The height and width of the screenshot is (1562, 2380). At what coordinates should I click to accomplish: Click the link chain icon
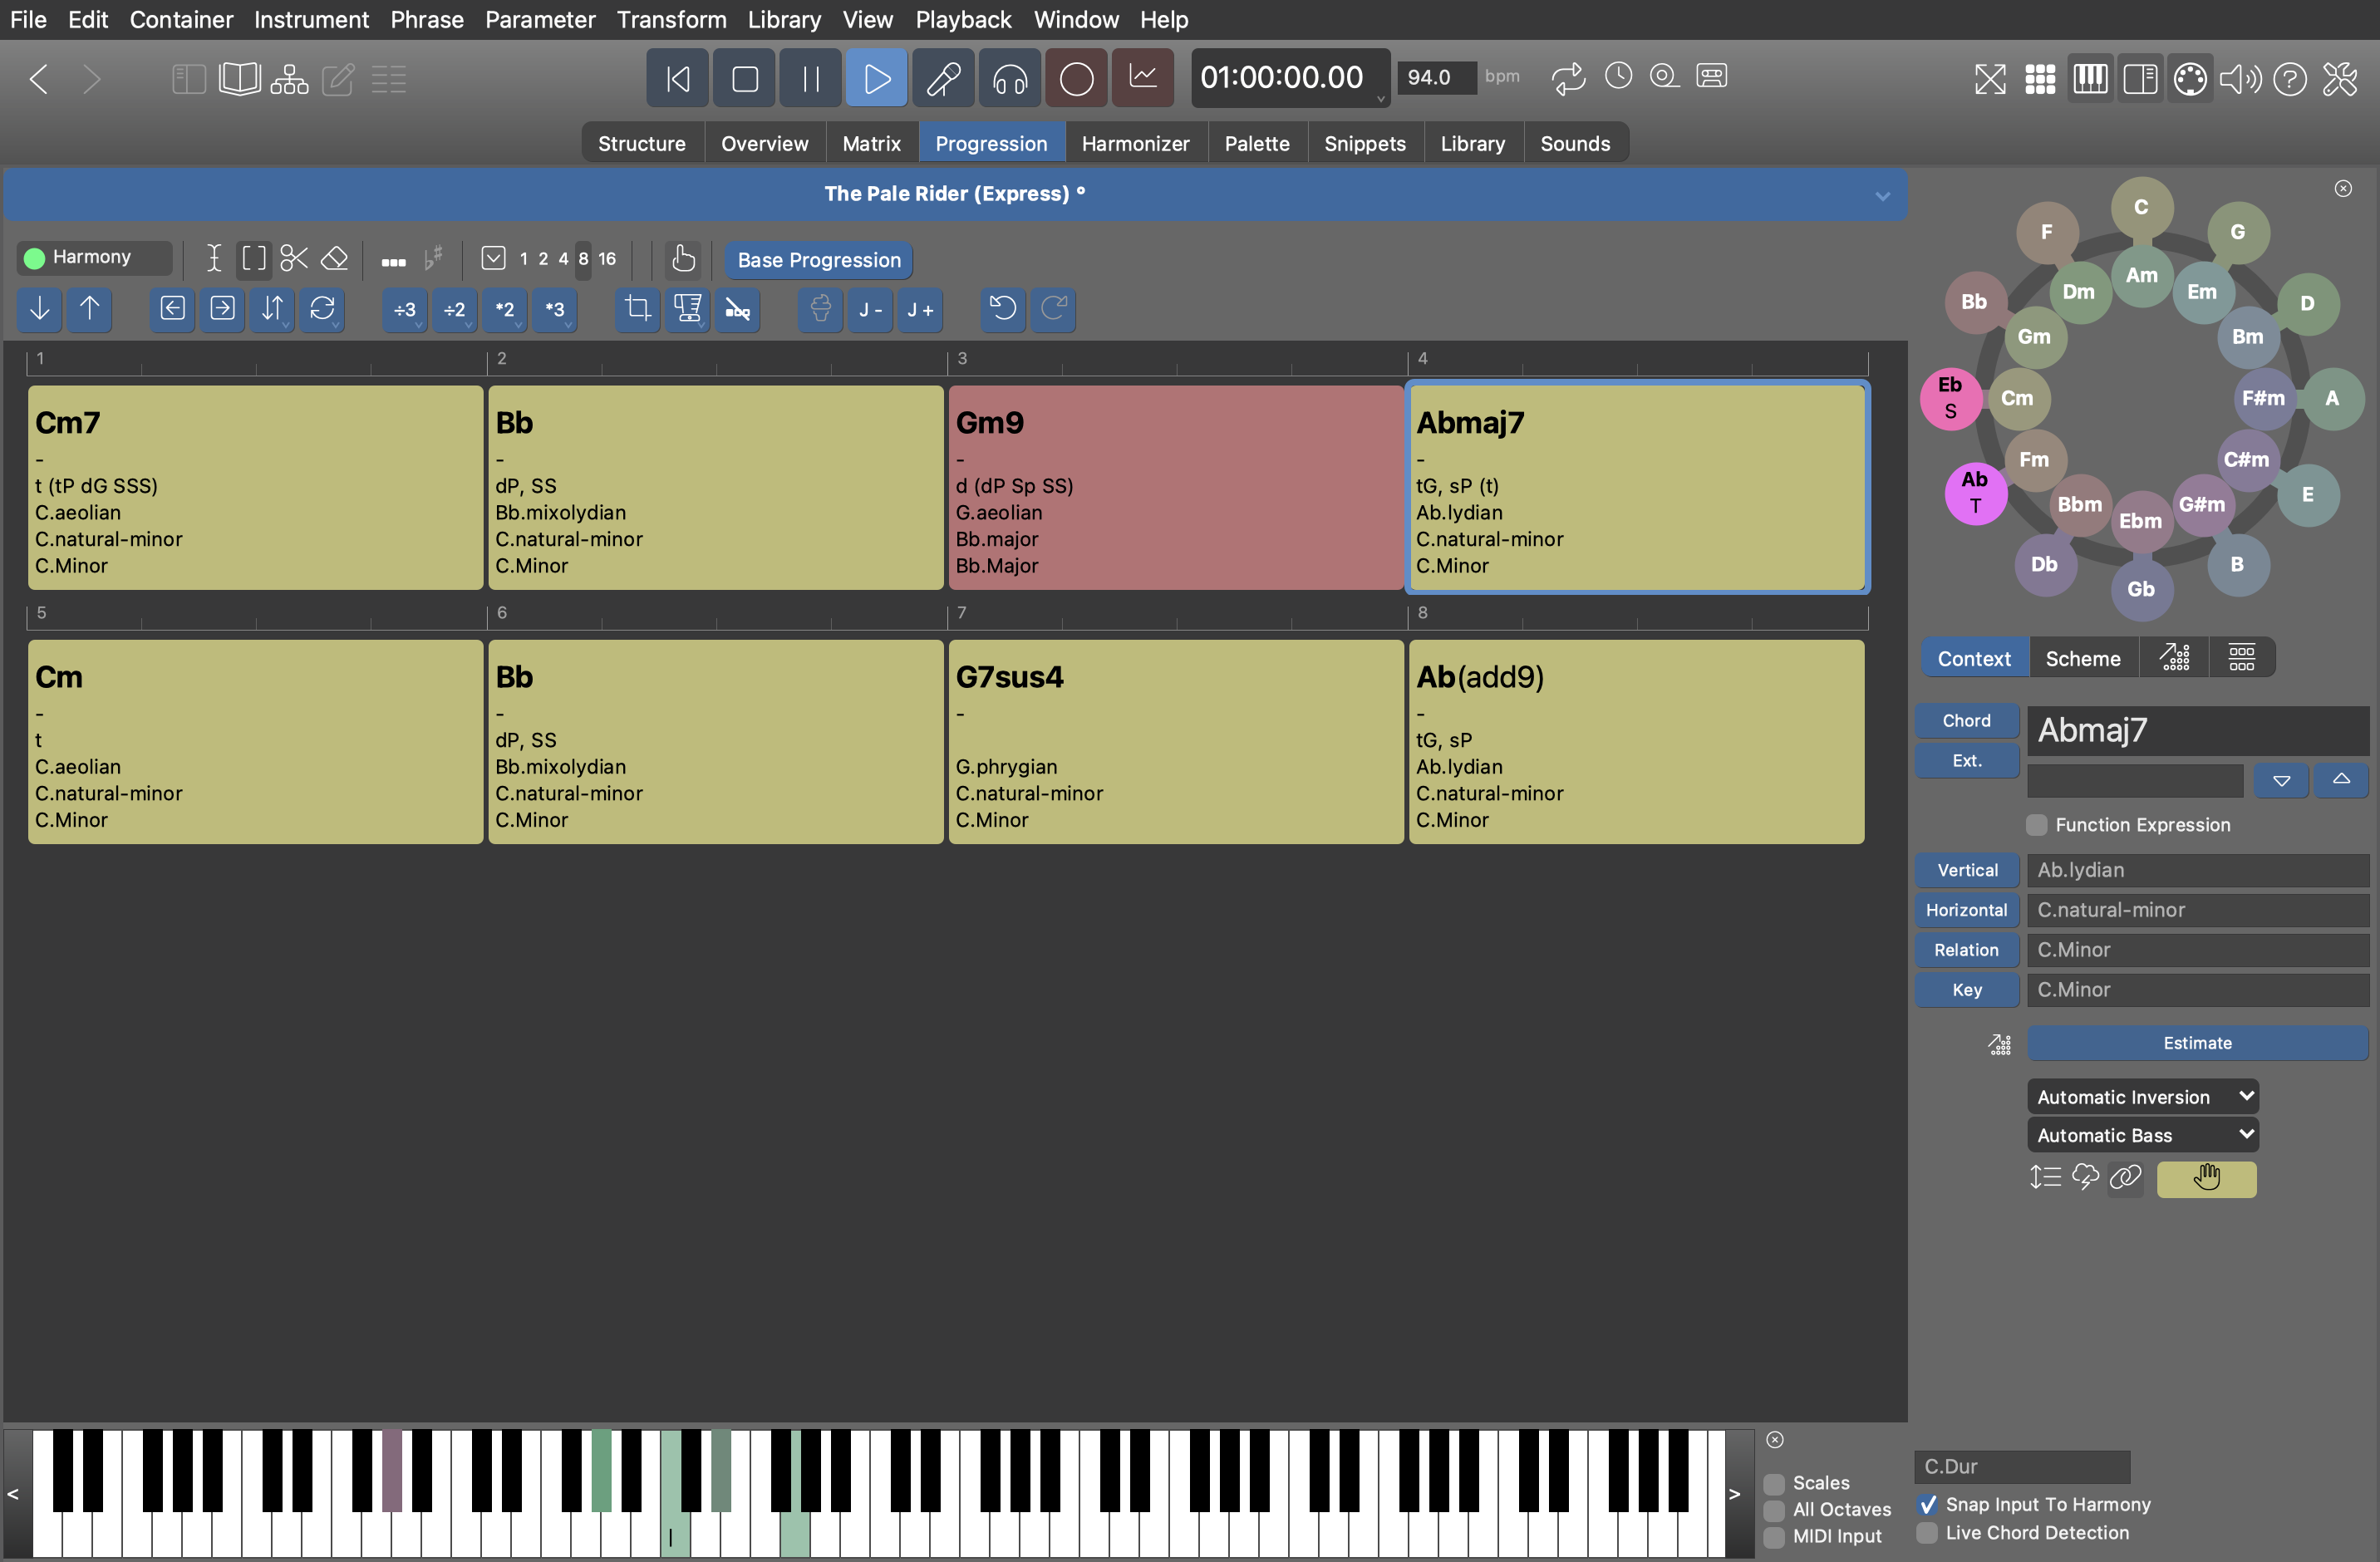2125,1178
